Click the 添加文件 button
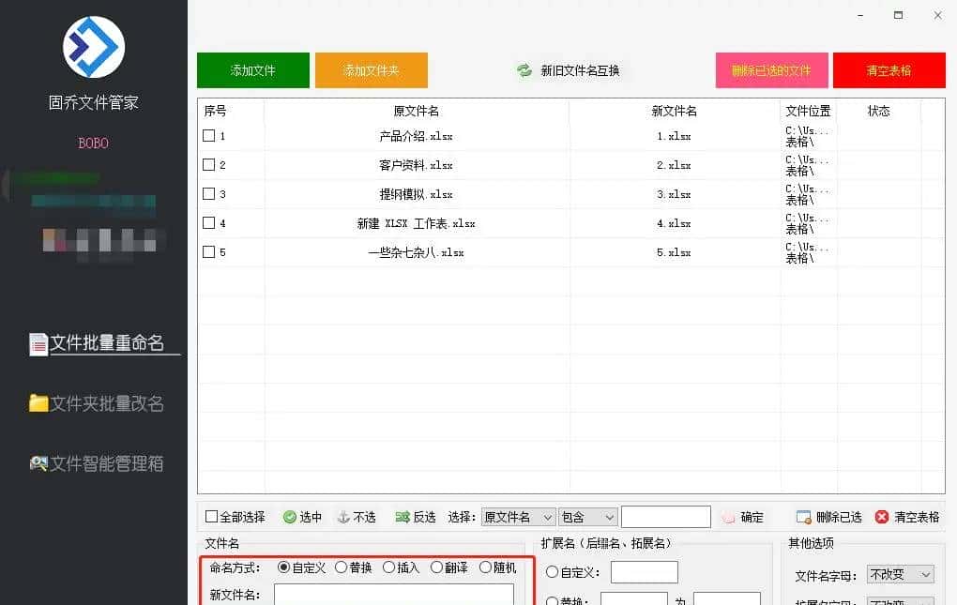Screen dimensions: 957x605 [251, 69]
